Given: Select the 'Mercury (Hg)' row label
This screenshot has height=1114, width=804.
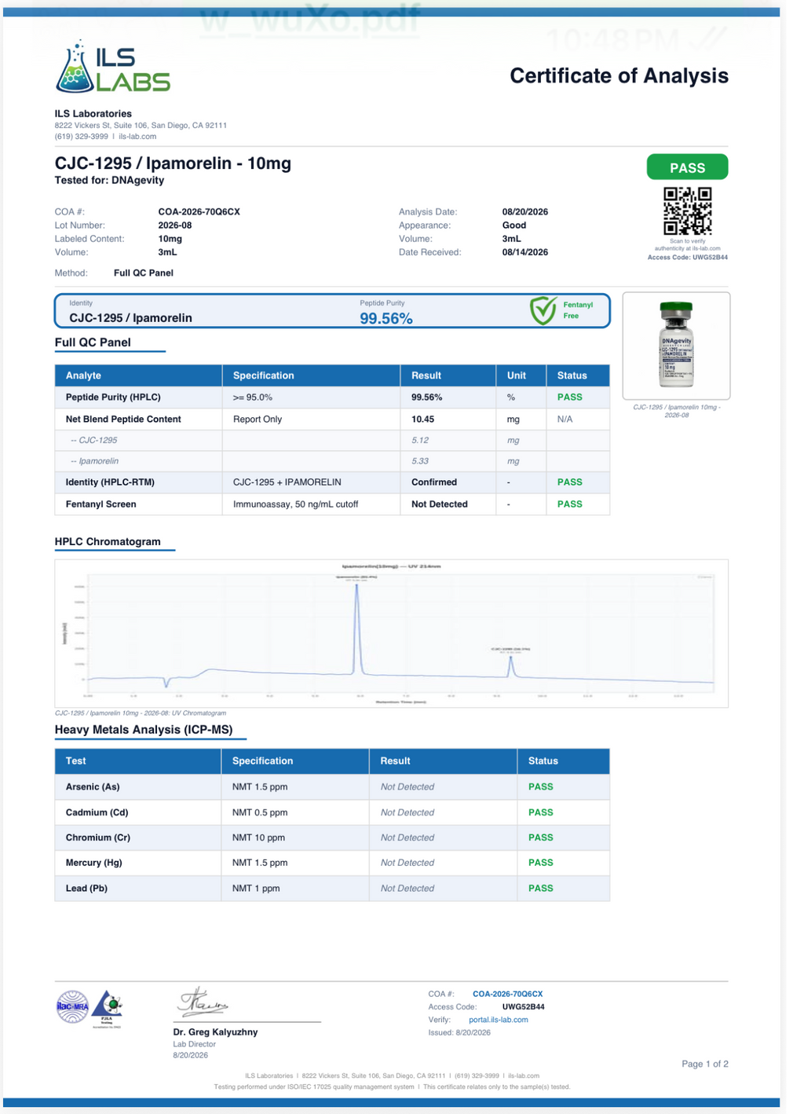Looking at the screenshot, I should coord(94,863).
